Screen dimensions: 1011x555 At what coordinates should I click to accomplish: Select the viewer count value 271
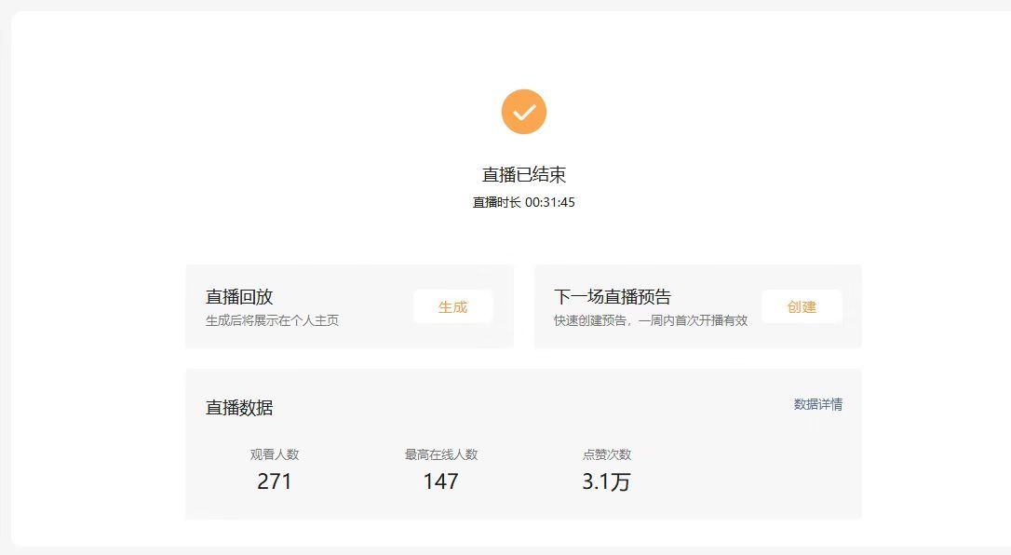click(x=275, y=481)
